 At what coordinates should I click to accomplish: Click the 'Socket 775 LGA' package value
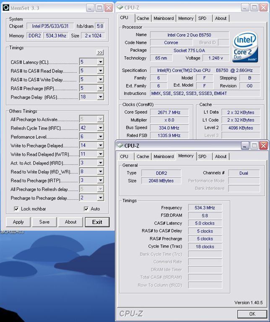click(190, 50)
